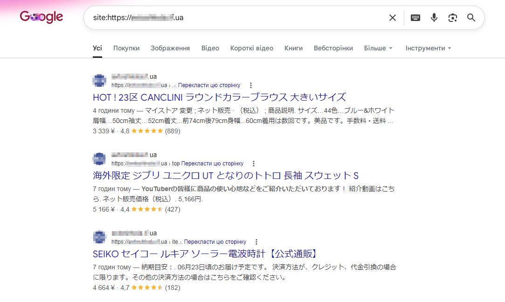505x302 pixels.
Task: Translate the ジブリ ユニクロ result page
Action: click(212, 164)
